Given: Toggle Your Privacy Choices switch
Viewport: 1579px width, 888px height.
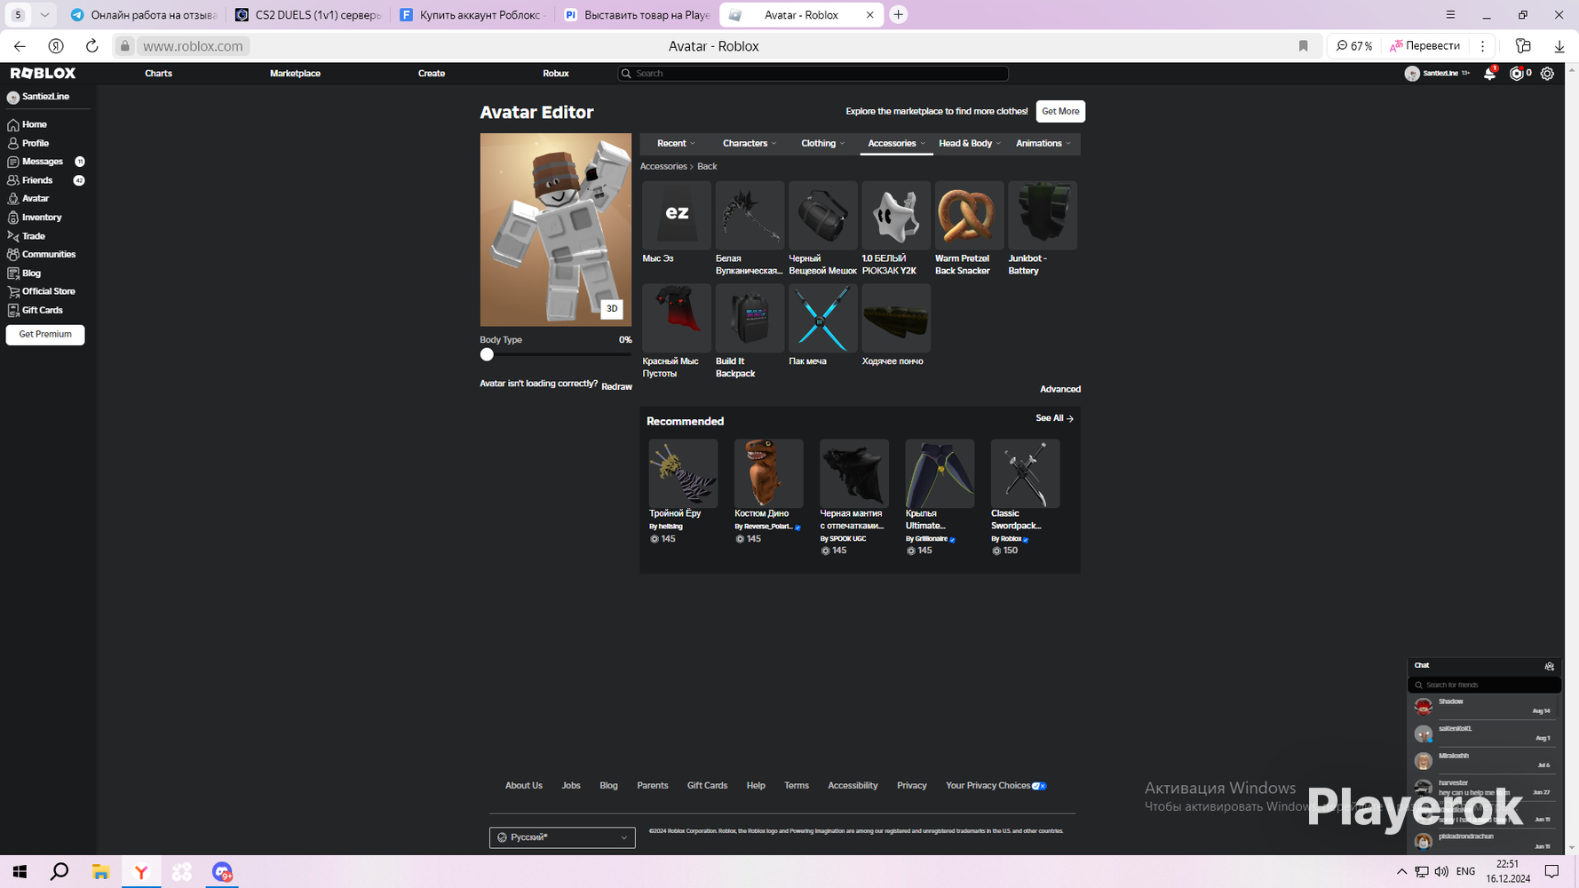Looking at the screenshot, I should click(1039, 786).
